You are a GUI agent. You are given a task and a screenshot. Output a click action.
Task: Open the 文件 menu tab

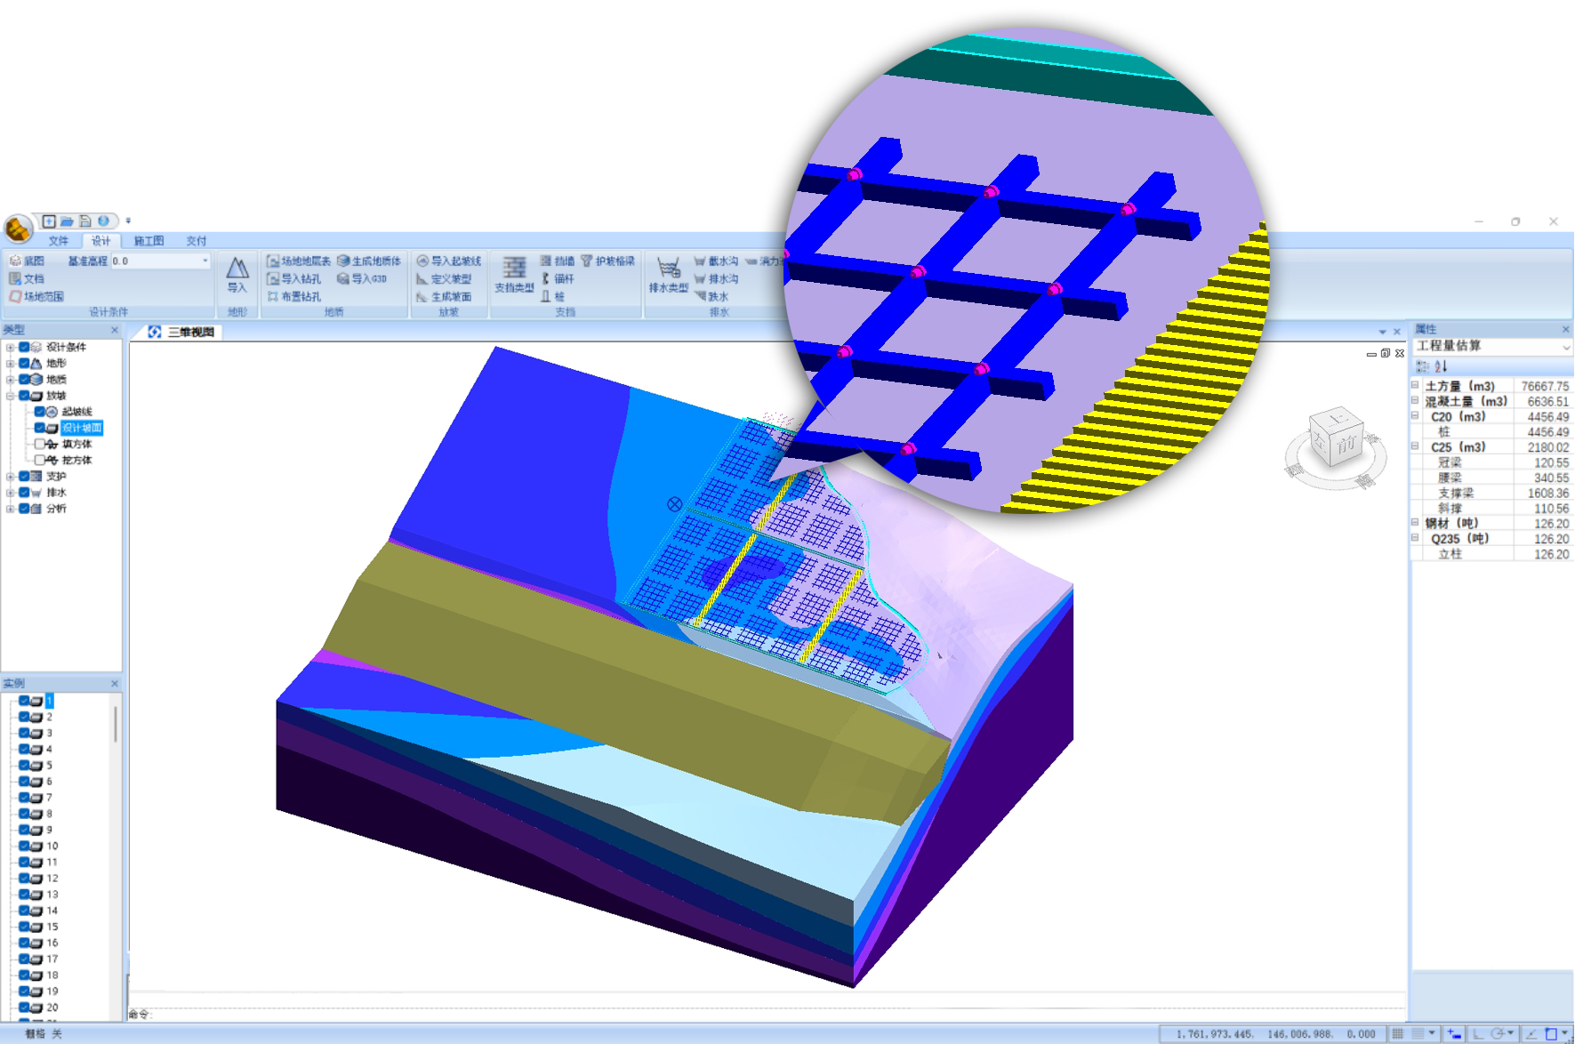[x=59, y=241]
